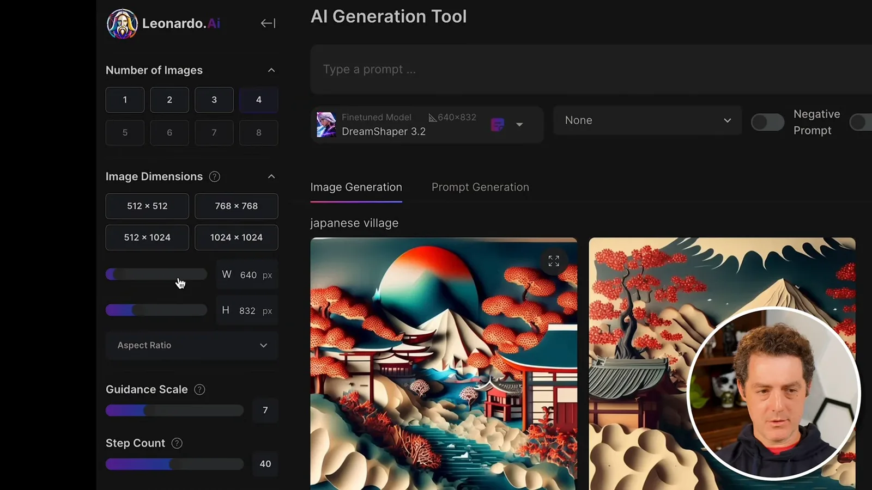872x490 pixels.
Task: Select 4 images count
Action: coord(259,100)
